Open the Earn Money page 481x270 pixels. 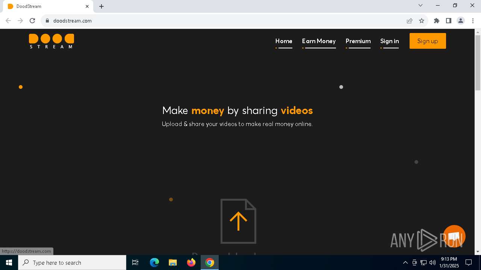[x=319, y=41]
